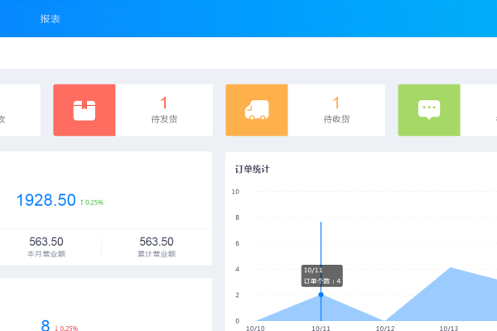Click the red 0.25% decrease indicator
The image size is (497, 331).
pyautogui.click(x=66, y=329)
